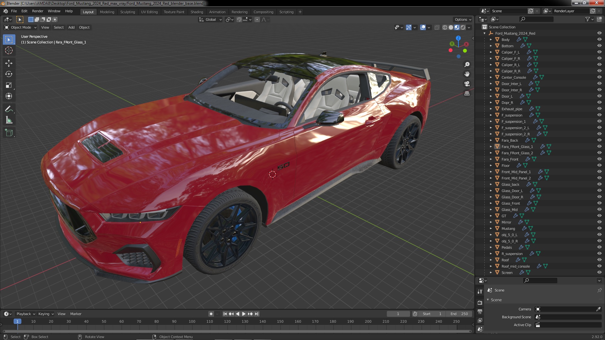The image size is (605, 340).
Task: Open the File menu
Action: coord(14,11)
